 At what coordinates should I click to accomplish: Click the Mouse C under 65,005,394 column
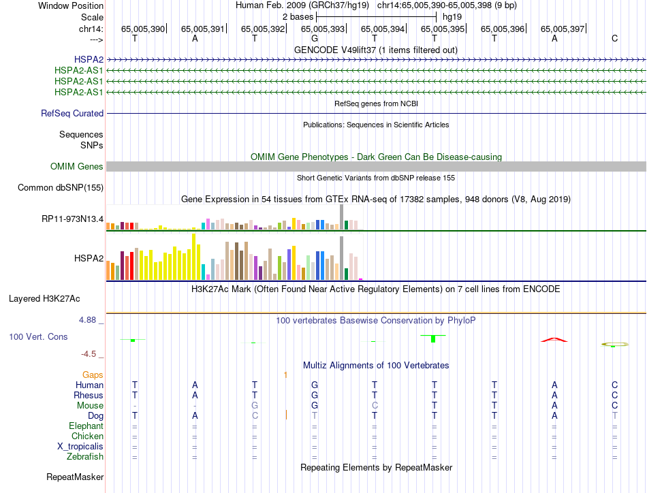coord(375,406)
